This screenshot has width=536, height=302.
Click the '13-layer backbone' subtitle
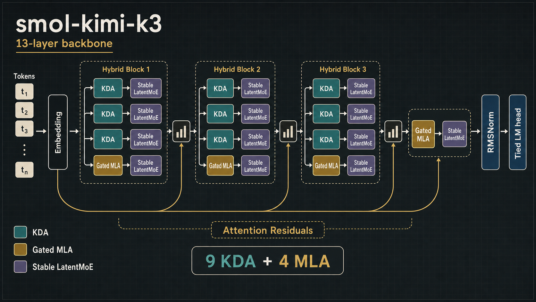(x=64, y=44)
